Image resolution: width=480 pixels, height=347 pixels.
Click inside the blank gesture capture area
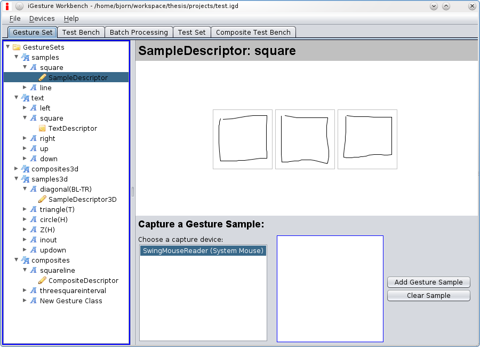[330, 288]
